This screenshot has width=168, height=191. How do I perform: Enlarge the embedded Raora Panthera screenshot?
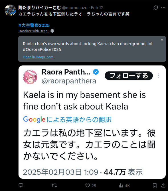92,122
